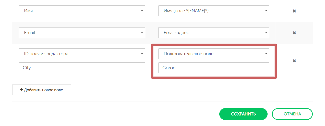Screen dimensions: 325x126
Task: Cancel using the ОТМЕНА button
Action: coord(292,114)
